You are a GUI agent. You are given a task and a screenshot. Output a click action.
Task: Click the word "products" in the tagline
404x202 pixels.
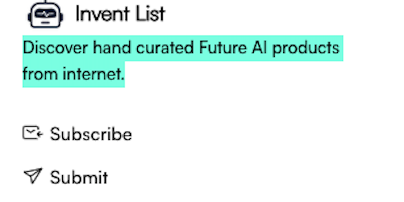(306, 48)
